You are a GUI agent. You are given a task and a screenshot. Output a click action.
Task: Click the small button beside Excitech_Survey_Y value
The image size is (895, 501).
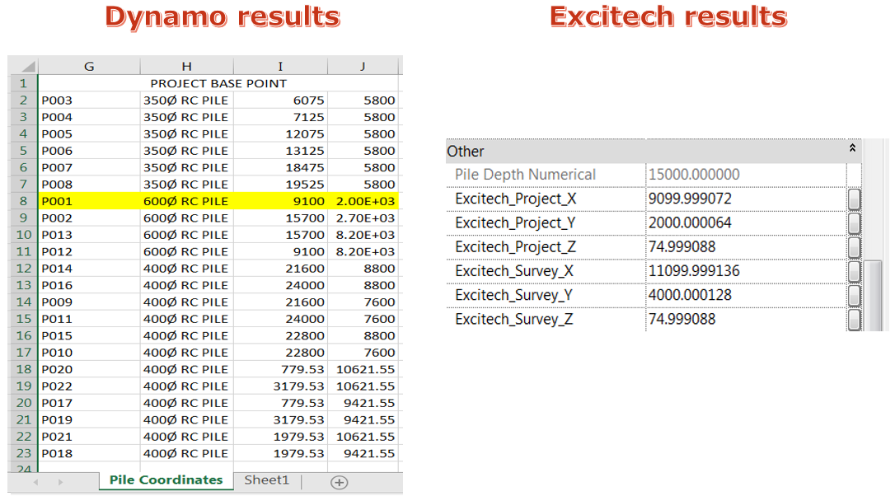point(854,295)
